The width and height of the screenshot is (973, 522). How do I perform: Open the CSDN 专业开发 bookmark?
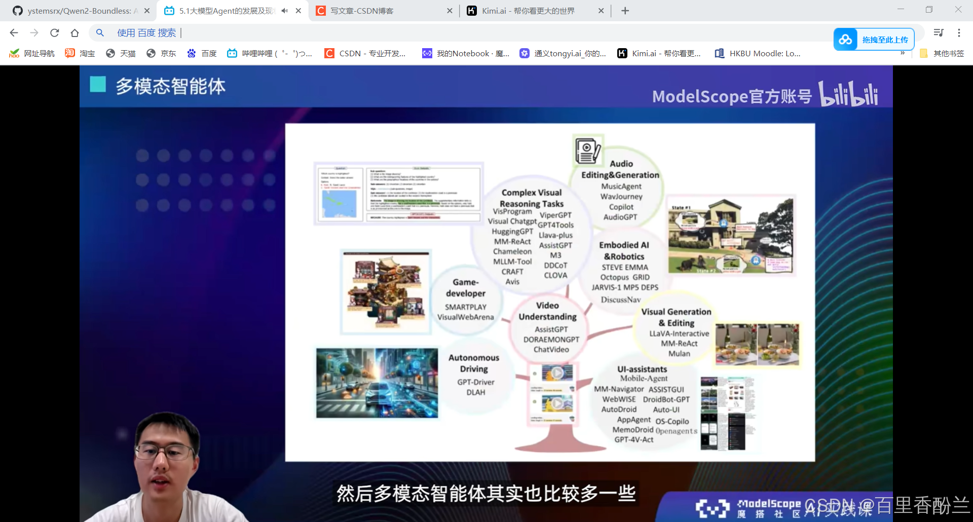pyautogui.click(x=365, y=53)
